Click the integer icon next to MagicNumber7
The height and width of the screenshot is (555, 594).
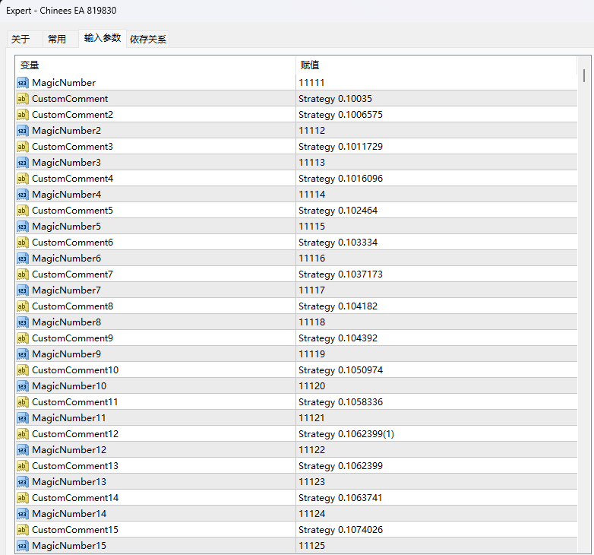point(23,290)
